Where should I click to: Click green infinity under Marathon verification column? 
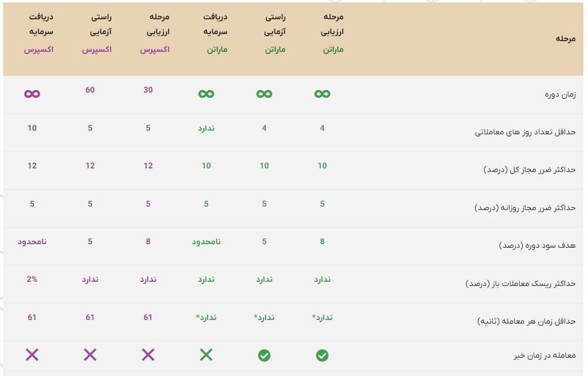pos(265,93)
